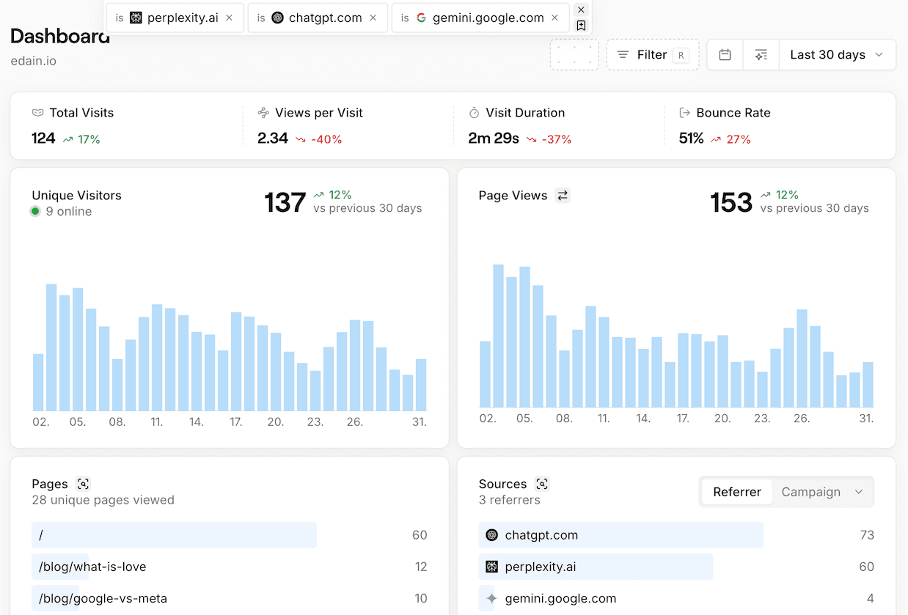The width and height of the screenshot is (908, 615).
Task: Open the Last 30 days dropdown
Action: tap(837, 54)
